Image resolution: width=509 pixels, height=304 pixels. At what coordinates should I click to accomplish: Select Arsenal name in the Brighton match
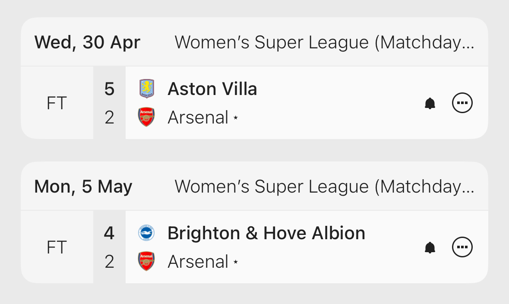pyautogui.click(x=198, y=262)
